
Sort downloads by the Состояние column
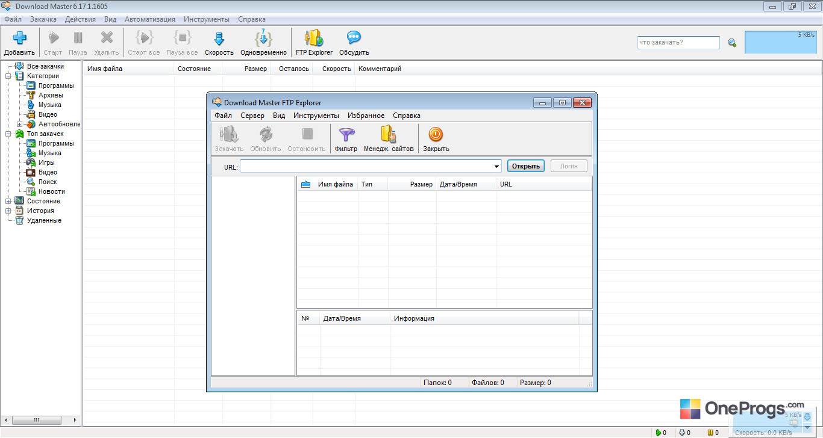(x=198, y=69)
